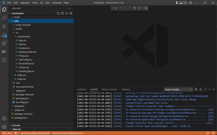Collapse the tabs folder

tap(41, 21)
